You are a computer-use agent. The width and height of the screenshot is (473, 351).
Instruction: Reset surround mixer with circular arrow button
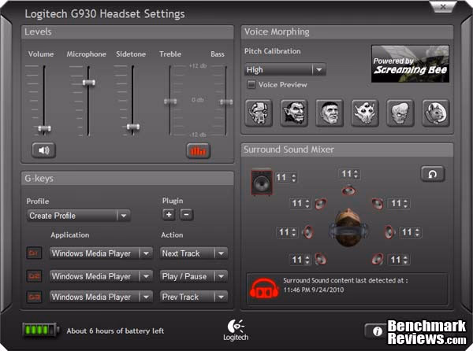pyautogui.click(x=433, y=174)
